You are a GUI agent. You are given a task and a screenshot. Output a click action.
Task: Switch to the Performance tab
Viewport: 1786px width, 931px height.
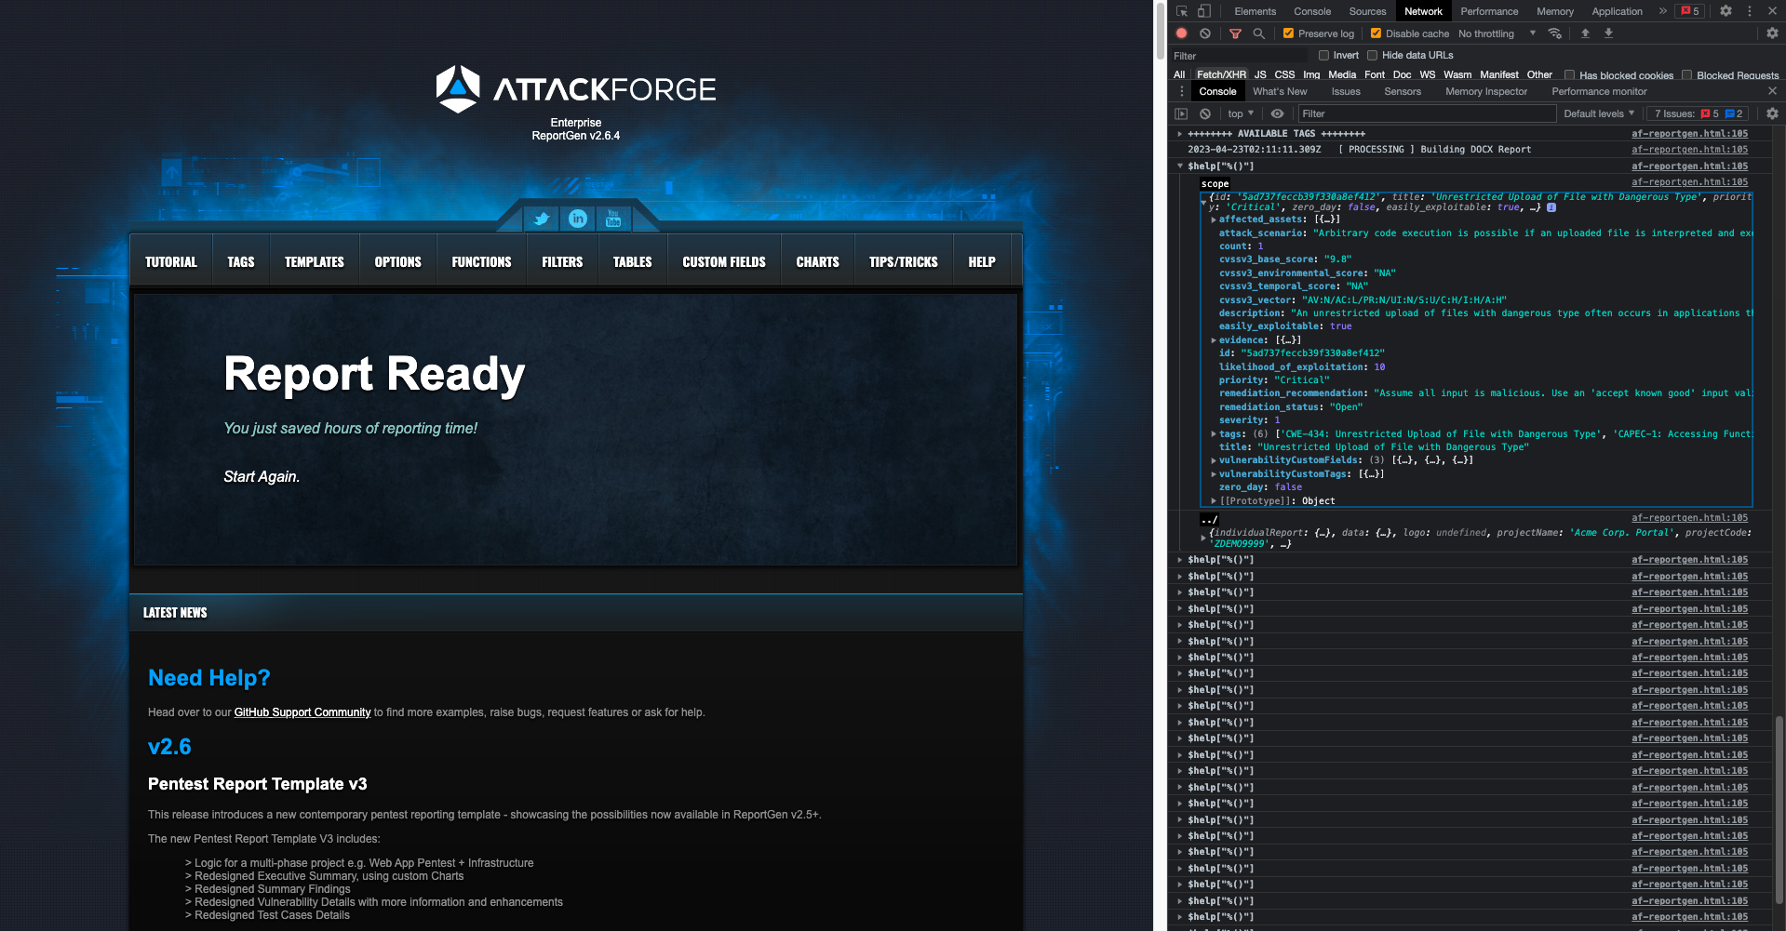(1489, 11)
